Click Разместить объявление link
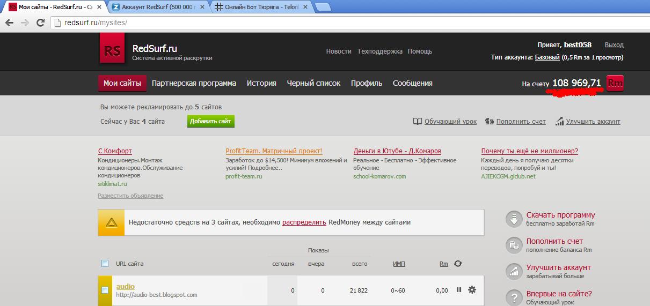The width and height of the screenshot is (650, 306). (130, 196)
